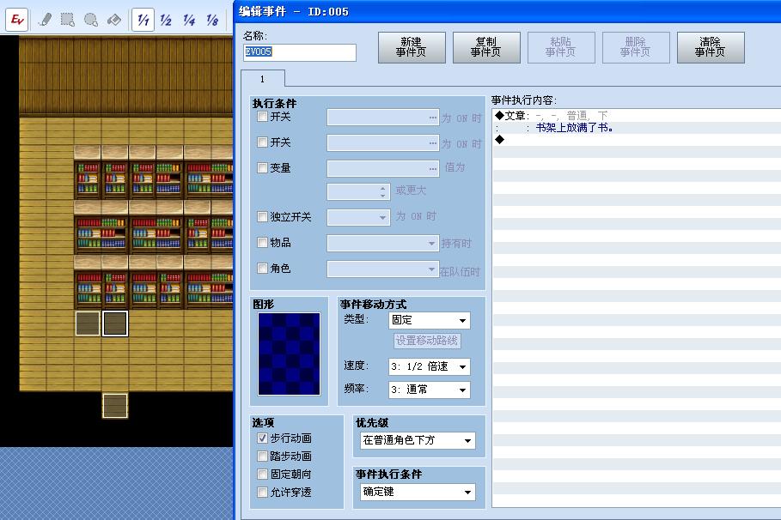Set map zoom to 1/2 scale
The height and width of the screenshot is (520, 781).
166,20
